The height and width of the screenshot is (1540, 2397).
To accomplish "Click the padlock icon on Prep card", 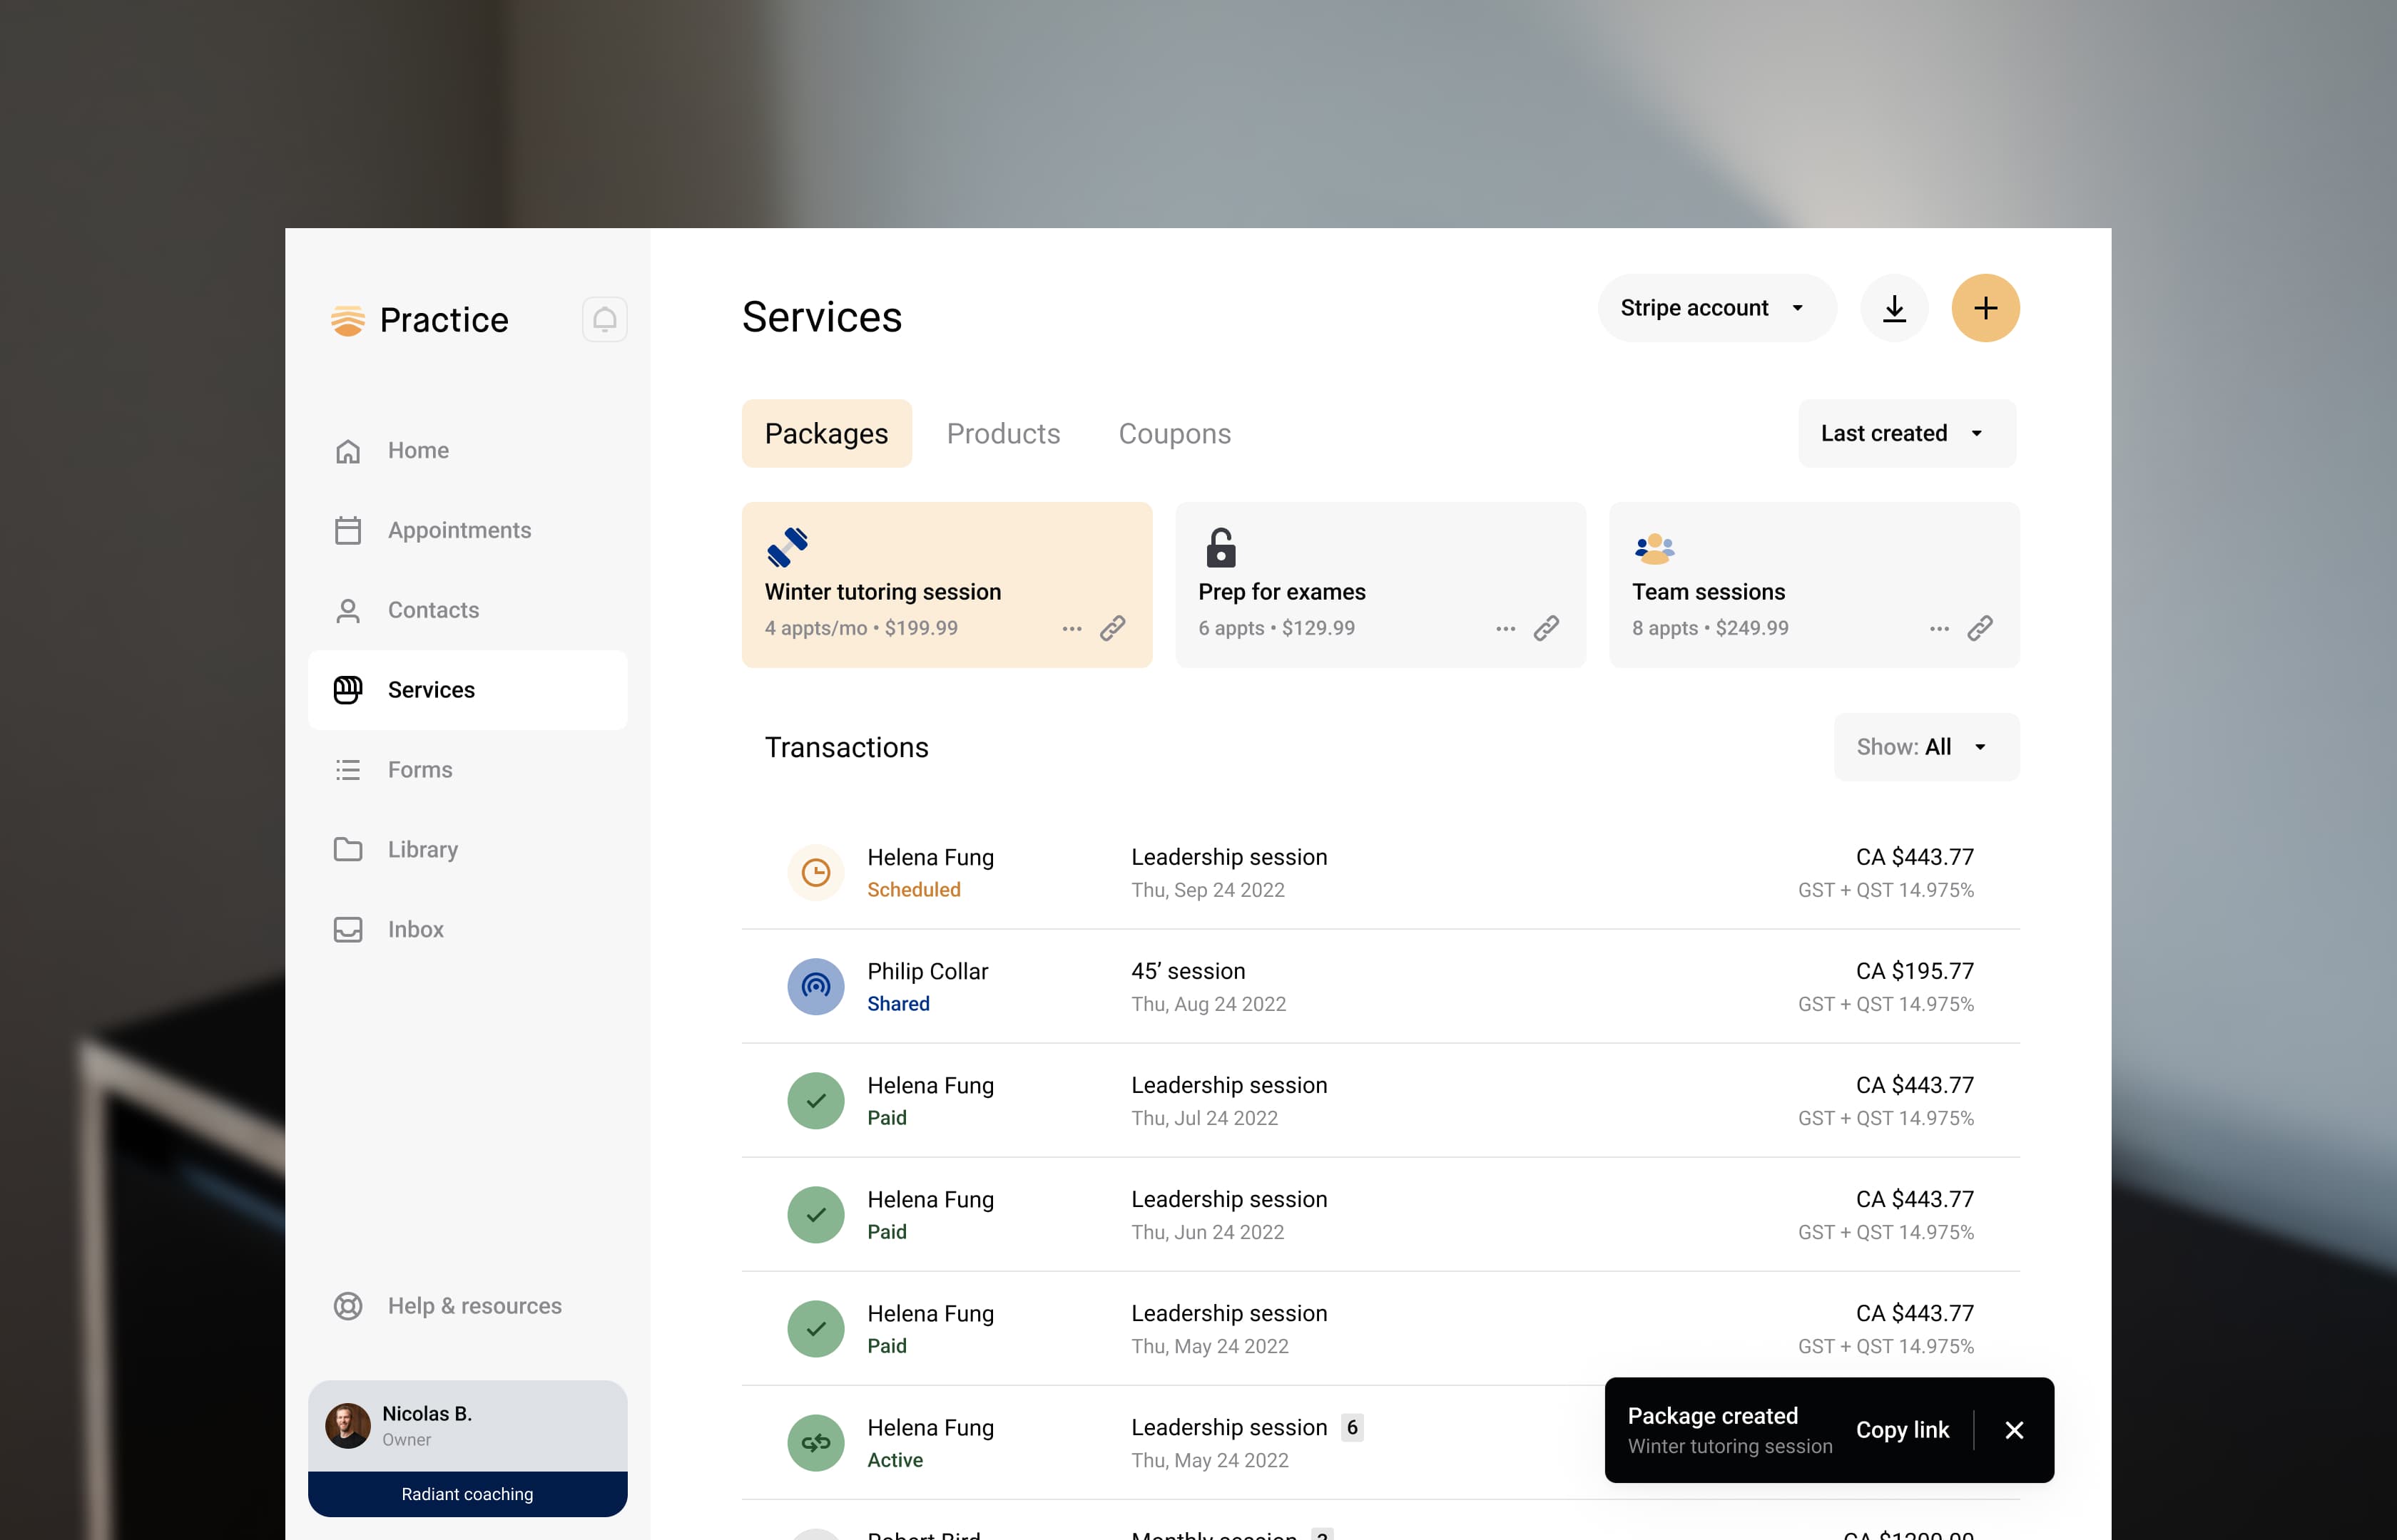I will point(1221,547).
